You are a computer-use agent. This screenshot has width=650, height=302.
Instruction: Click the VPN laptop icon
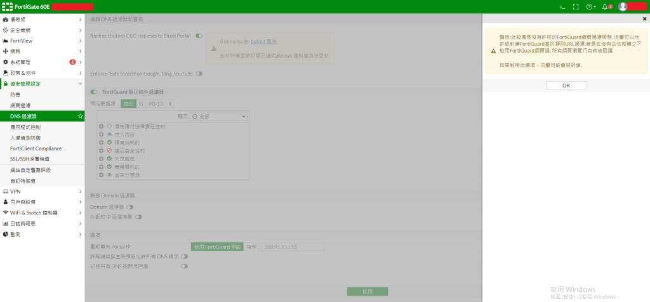click(x=5, y=192)
